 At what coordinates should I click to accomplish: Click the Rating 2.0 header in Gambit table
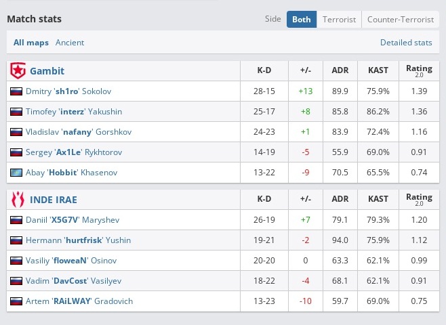coord(418,70)
